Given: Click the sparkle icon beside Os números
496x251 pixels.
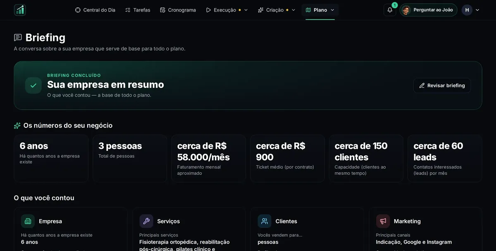Looking at the screenshot, I should [17, 126].
